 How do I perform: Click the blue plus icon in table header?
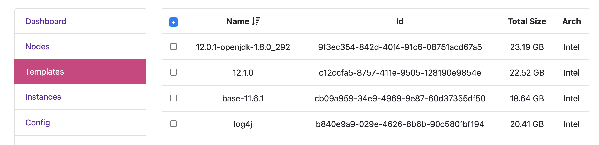coord(173,22)
